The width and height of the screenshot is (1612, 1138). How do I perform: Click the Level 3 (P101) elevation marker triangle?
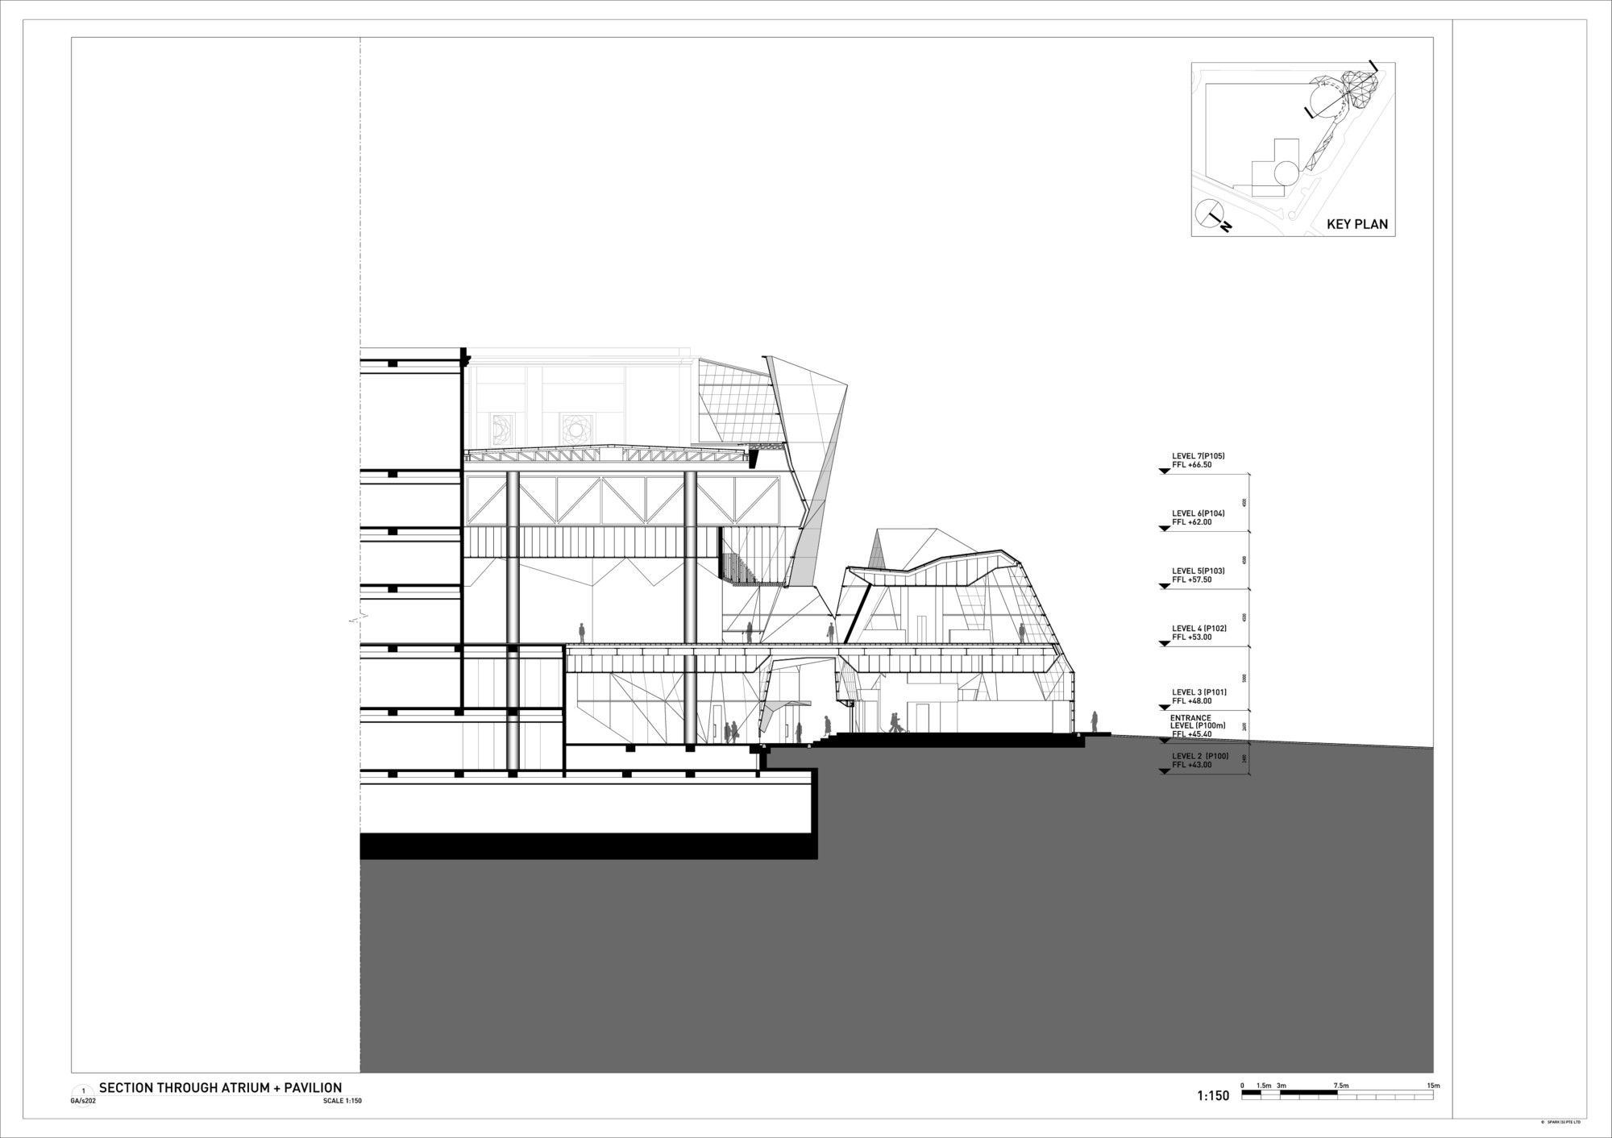tap(1164, 708)
